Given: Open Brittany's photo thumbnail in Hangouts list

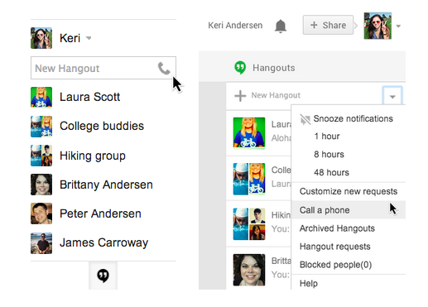Looking at the screenshot, I should tap(249, 270).
